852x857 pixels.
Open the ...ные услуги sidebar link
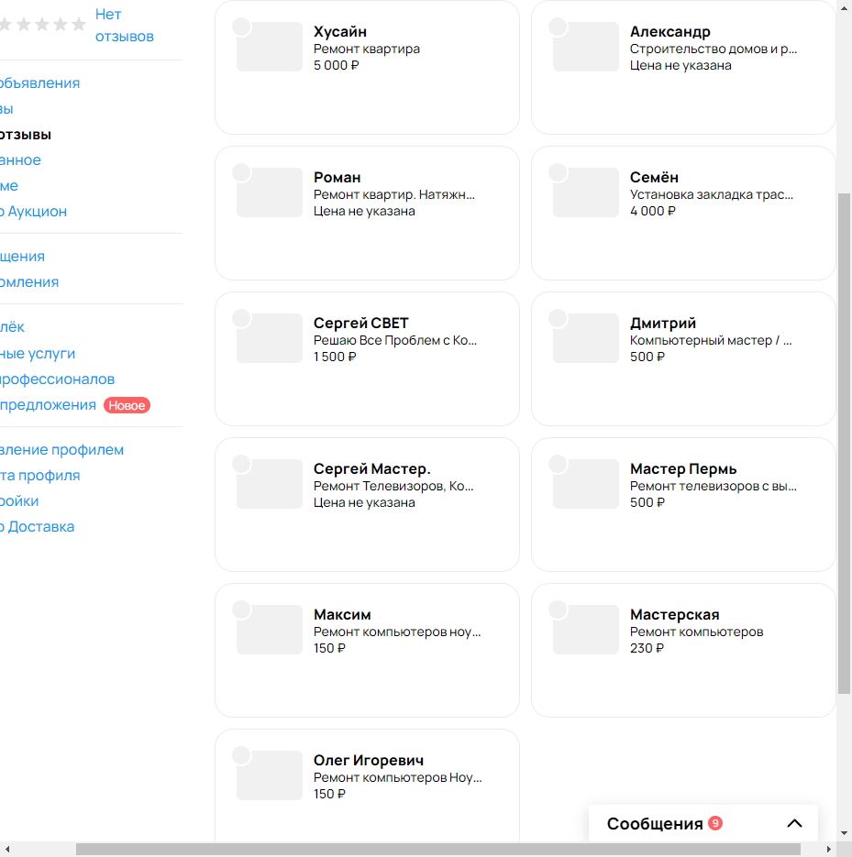click(38, 354)
